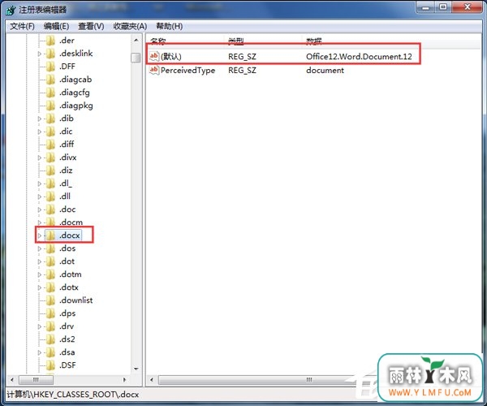This screenshot has height=406, width=487.
Task: Select the (默认) value name
Action: coord(171,57)
